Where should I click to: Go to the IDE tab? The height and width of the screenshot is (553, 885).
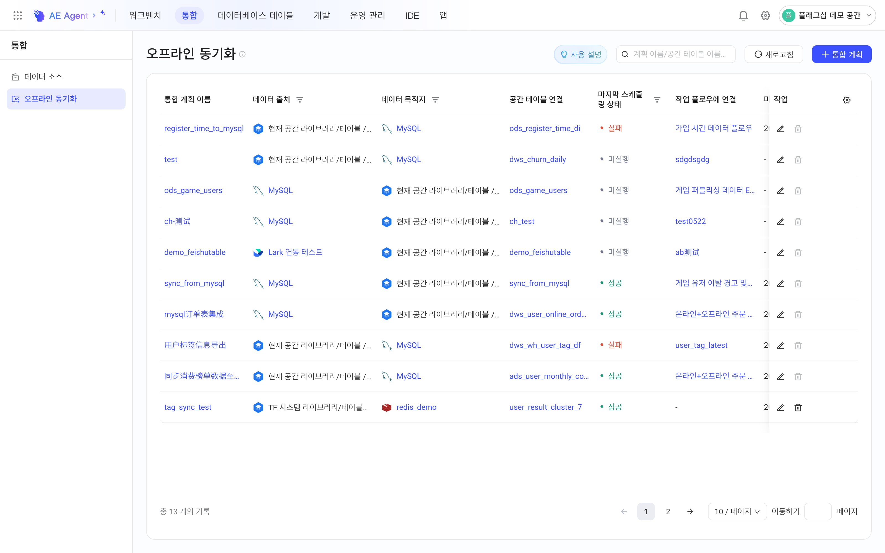coord(412,16)
